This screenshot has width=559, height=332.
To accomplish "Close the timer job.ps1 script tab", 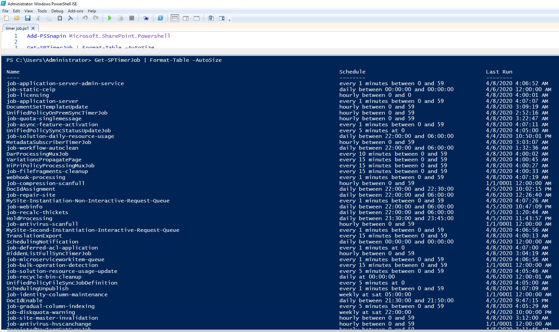I will (x=33, y=28).
